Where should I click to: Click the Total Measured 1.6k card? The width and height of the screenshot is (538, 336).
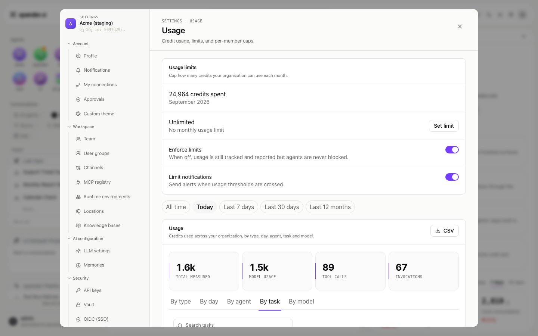204,271
